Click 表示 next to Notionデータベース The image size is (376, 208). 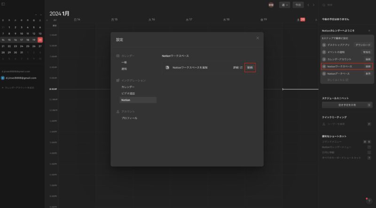tap(368, 74)
